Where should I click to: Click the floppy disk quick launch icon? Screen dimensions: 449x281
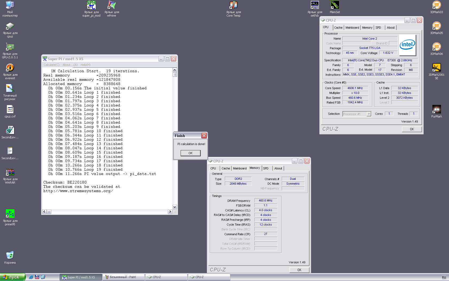(x=37, y=277)
